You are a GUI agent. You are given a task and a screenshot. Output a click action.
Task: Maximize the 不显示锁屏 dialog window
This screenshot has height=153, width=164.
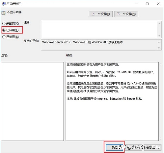tap(147, 4)
